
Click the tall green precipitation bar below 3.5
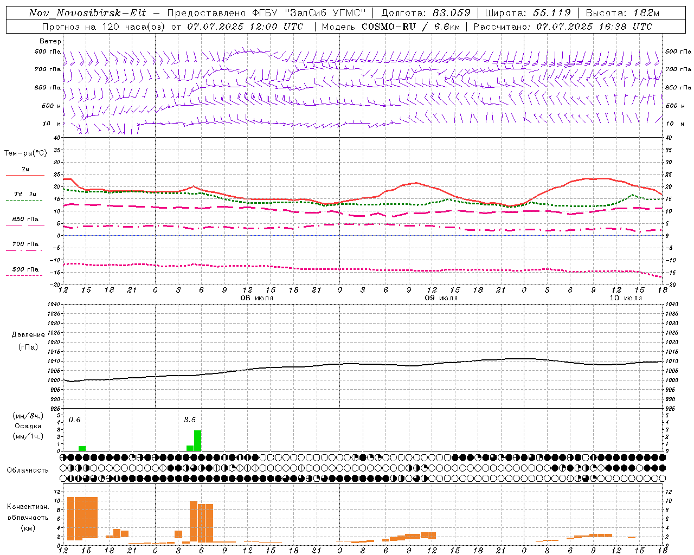[x=198, y=441]
